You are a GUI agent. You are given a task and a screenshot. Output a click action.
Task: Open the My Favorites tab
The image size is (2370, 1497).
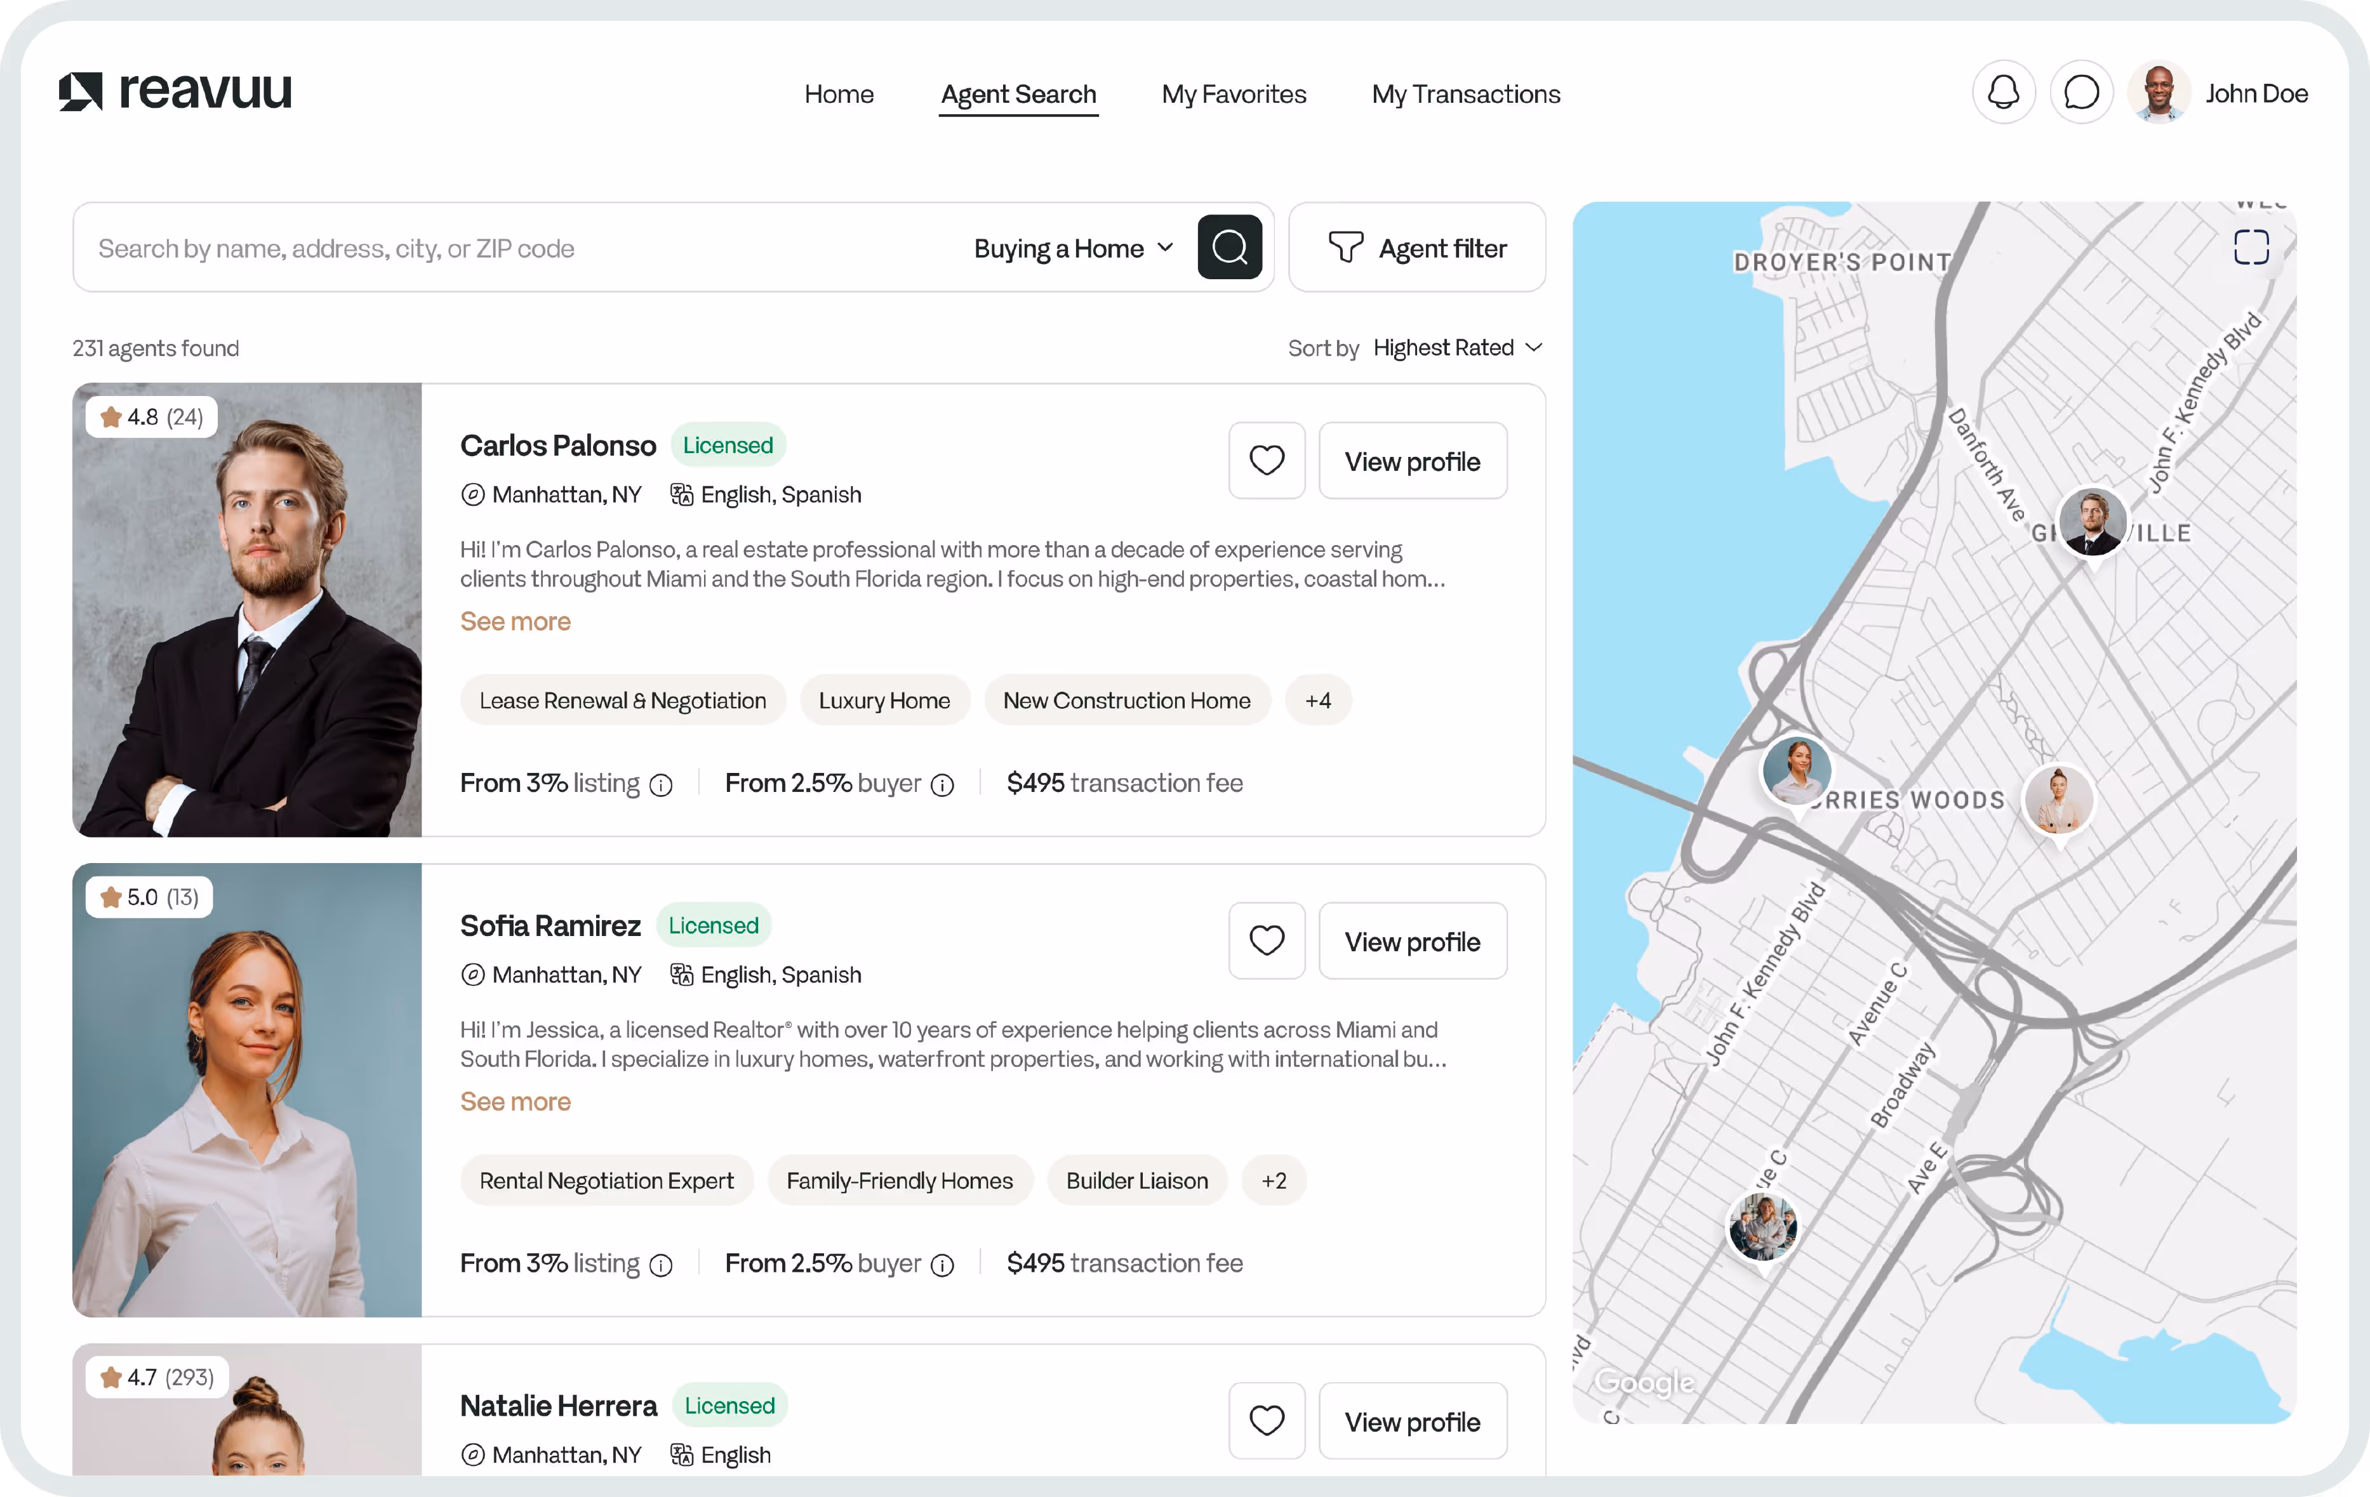click(1233, 95)
